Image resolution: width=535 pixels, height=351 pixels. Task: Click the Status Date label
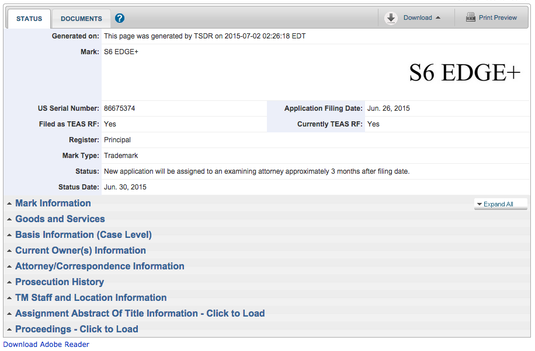[79, 187]
